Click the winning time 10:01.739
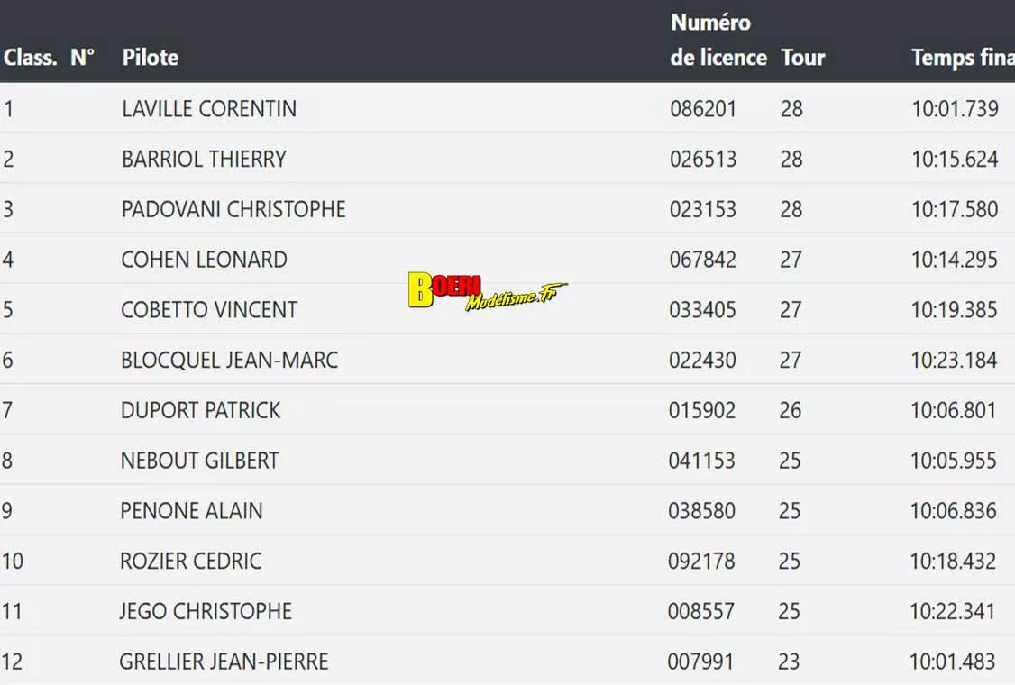 pos(955,109)
